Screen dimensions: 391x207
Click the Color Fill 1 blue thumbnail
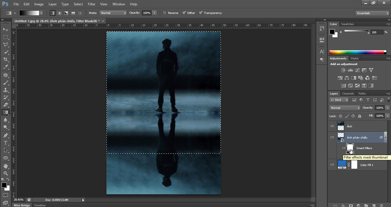tap(342, 165)
